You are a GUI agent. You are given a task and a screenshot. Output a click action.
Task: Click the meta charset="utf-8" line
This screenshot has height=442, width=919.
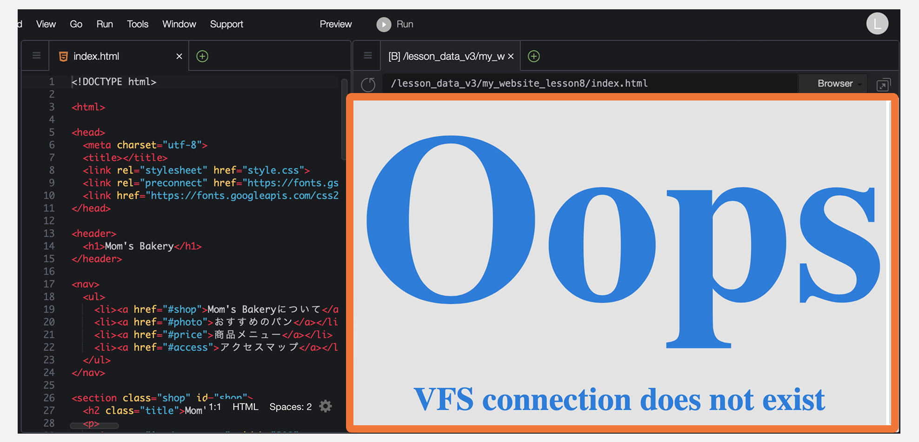145,145
